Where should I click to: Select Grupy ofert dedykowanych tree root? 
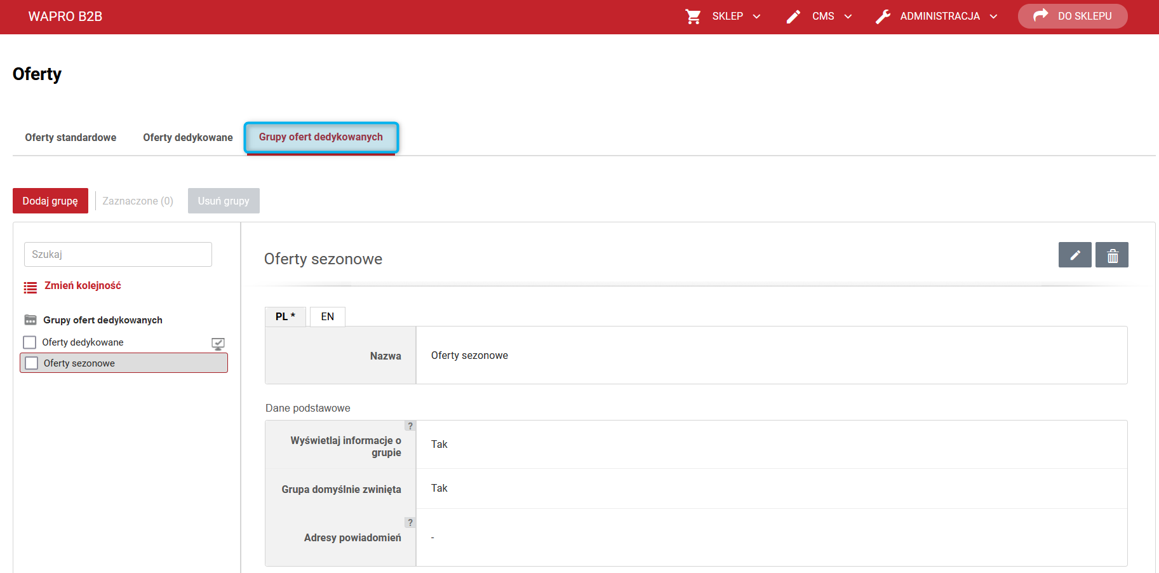click(x=103, y=320)
